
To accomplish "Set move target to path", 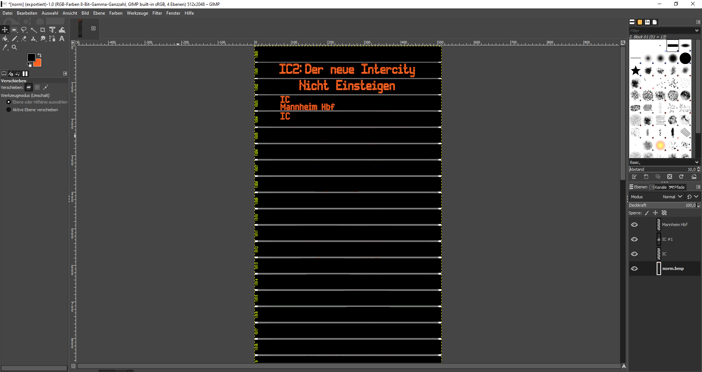I will (45, 87).
